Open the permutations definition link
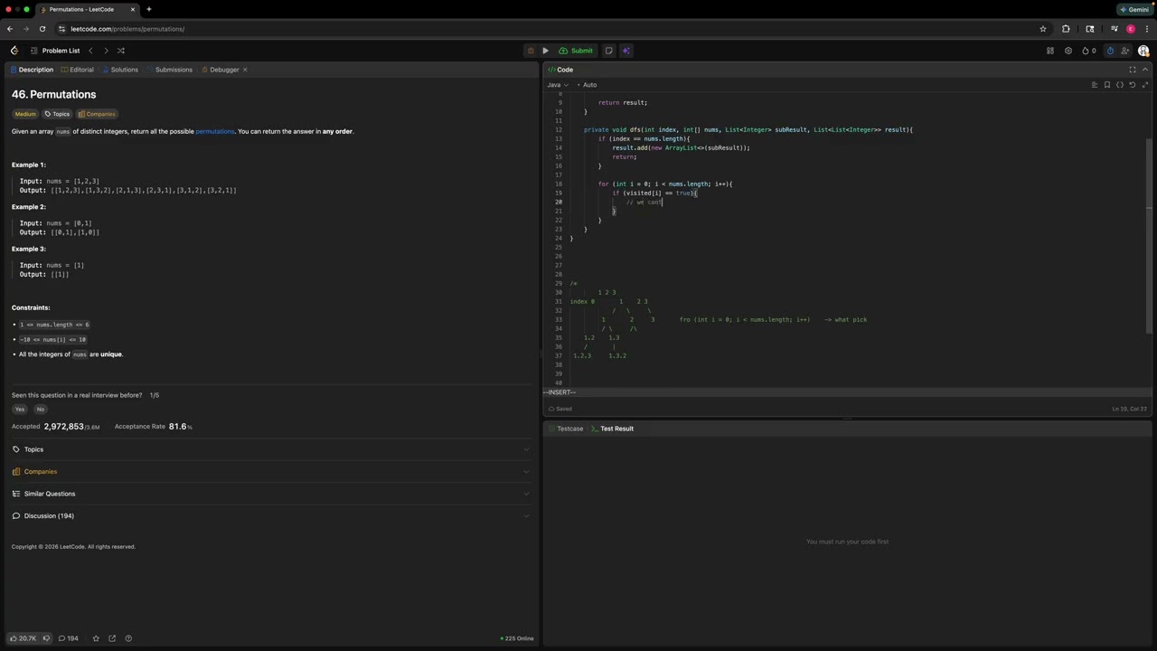The image size is (1157, 651). coord(215,131)
